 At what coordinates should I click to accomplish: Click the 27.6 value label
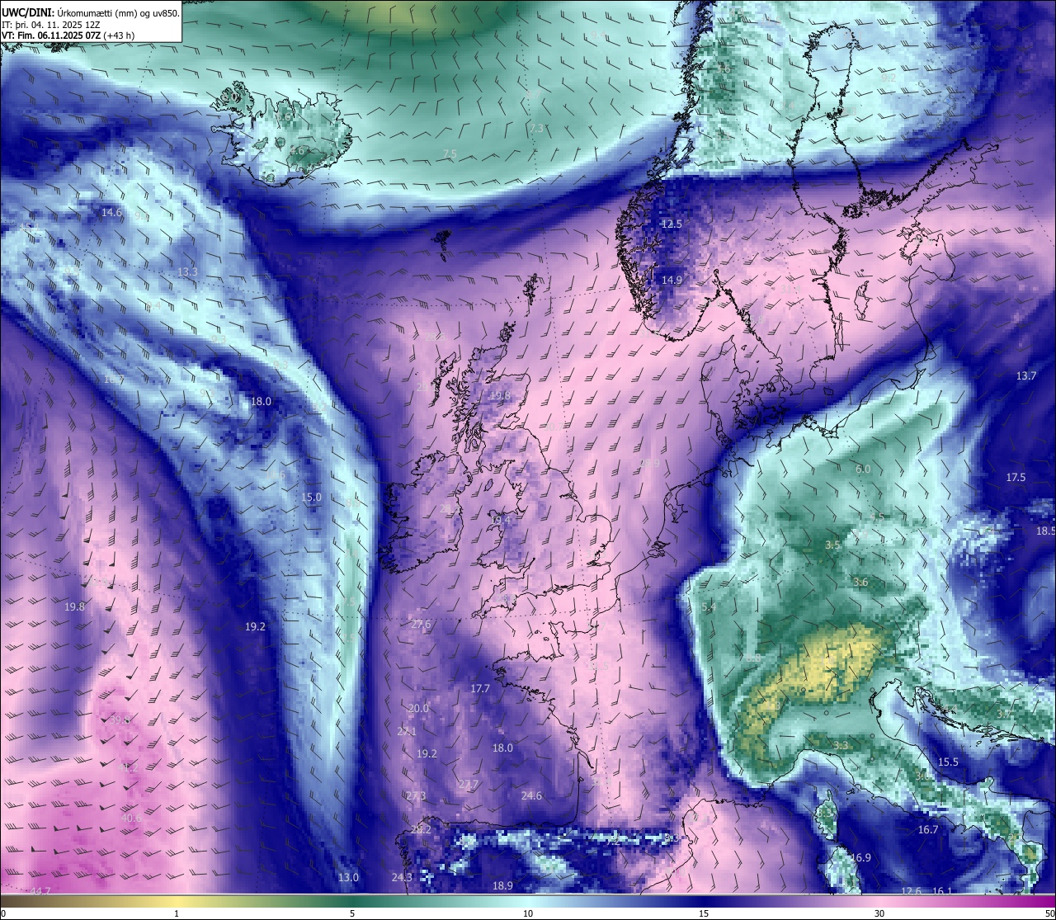click(421, 625)
